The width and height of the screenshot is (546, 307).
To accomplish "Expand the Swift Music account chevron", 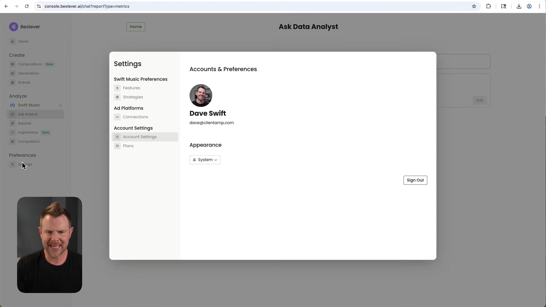I will 60,105.
